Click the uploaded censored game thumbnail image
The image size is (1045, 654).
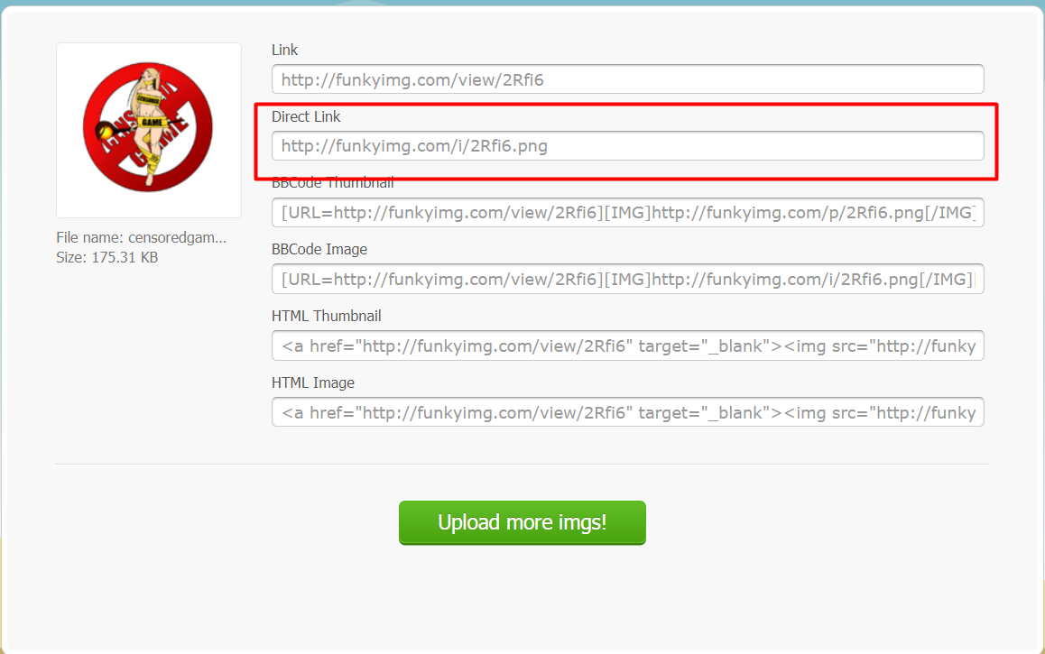coord(148,130)
